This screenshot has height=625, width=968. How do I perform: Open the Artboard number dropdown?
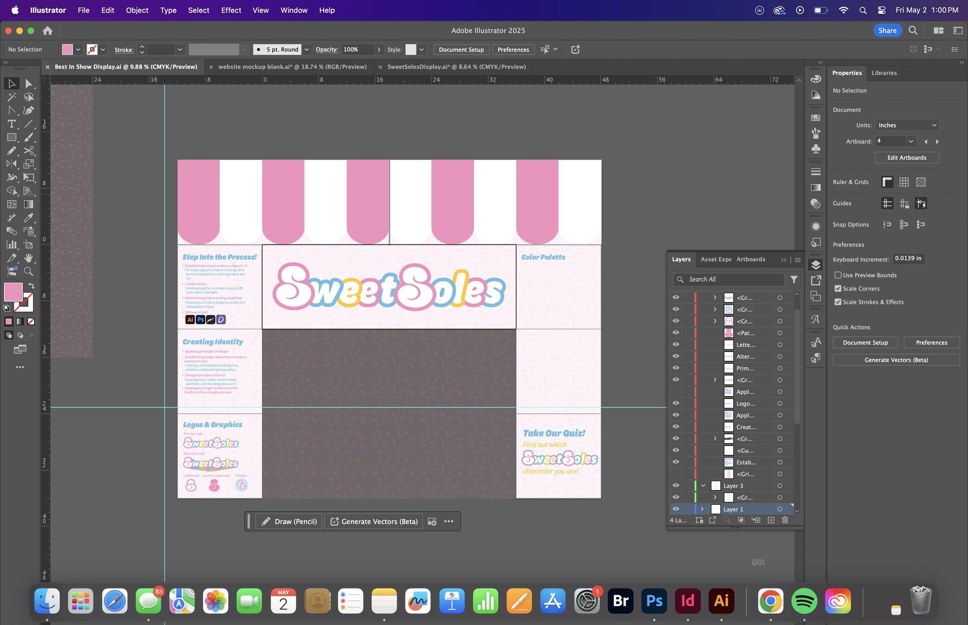(x=911, y=141)
